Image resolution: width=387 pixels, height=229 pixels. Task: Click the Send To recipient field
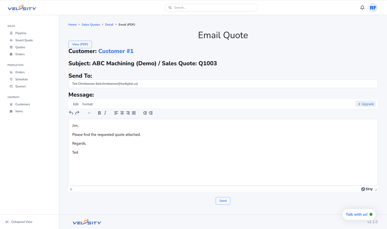(x=223, y=84)
